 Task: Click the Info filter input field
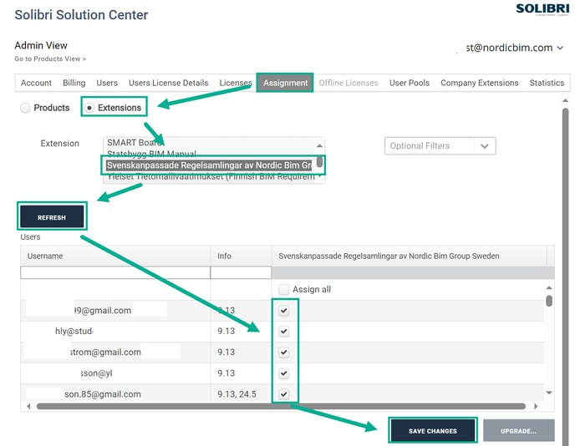tap(241, 272)
